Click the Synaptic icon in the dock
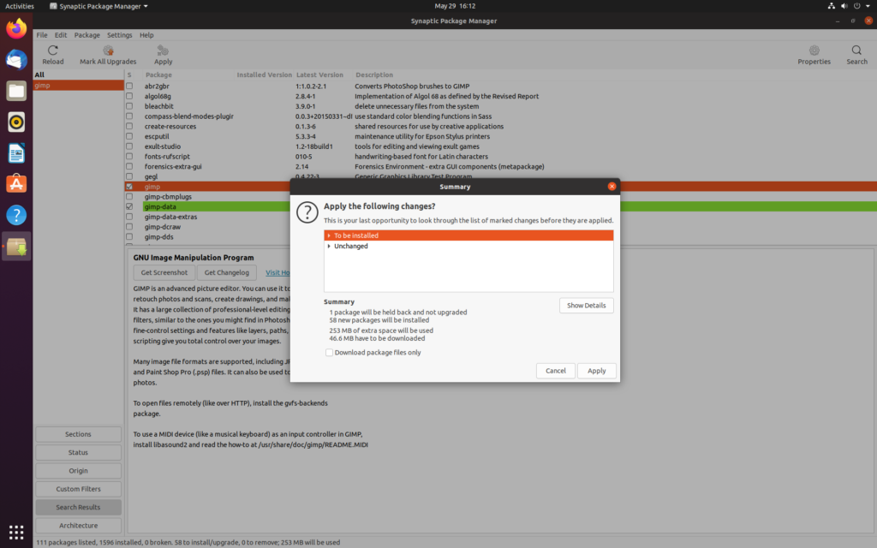 (x=16, y=246)
